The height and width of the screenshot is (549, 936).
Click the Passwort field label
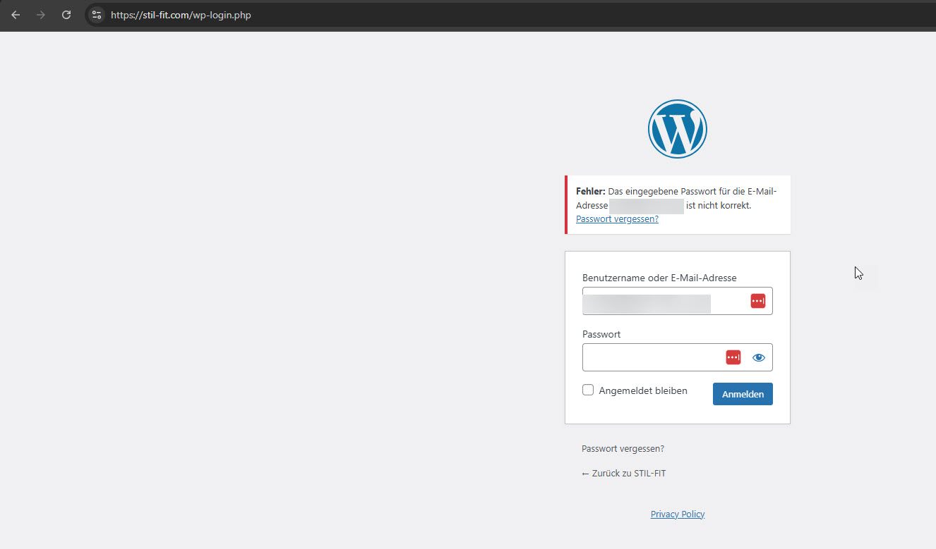[x=601, y=334]
